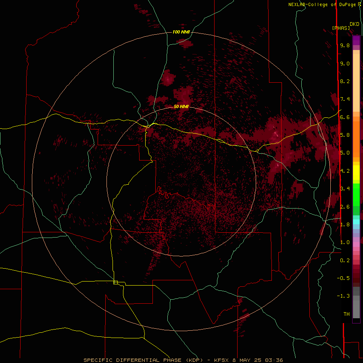Click the [PHAS] units label

(x=341, y=28)
